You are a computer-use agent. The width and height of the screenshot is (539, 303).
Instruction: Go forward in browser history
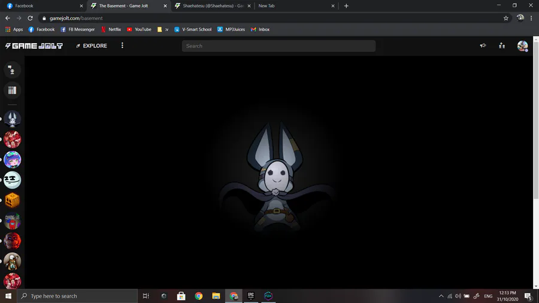click(19, 18)
